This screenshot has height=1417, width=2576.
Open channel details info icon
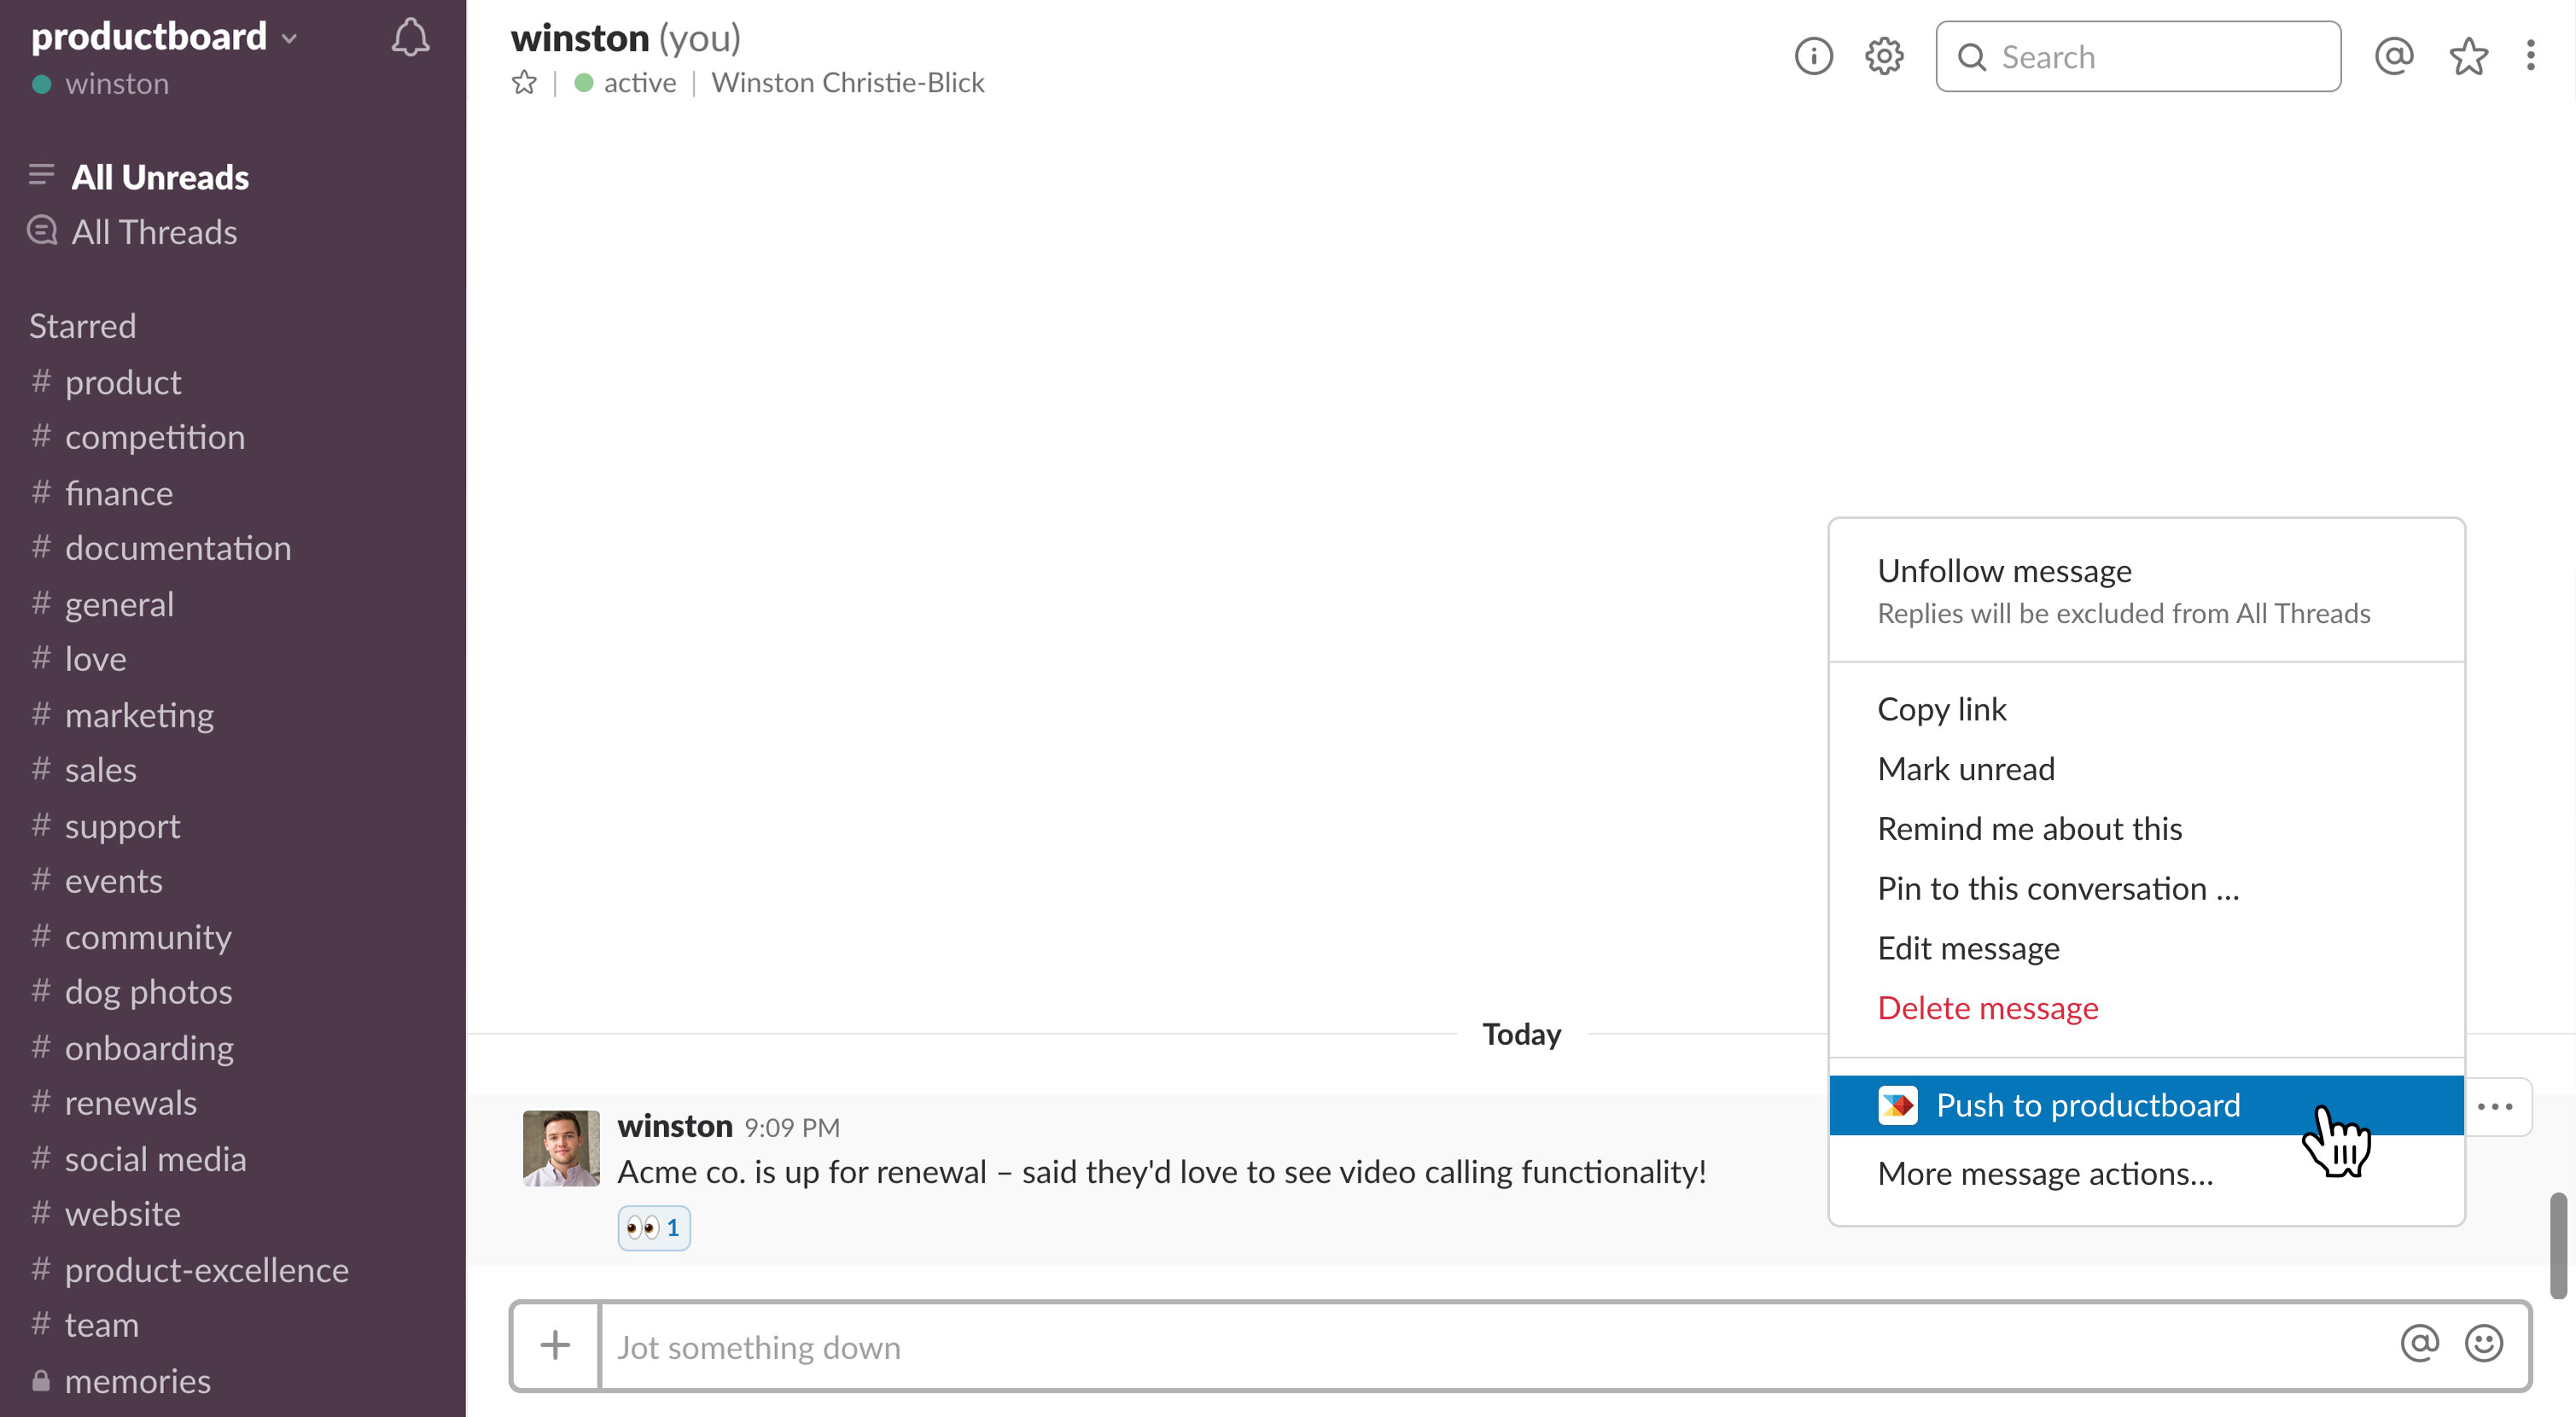click(1813, 56)
